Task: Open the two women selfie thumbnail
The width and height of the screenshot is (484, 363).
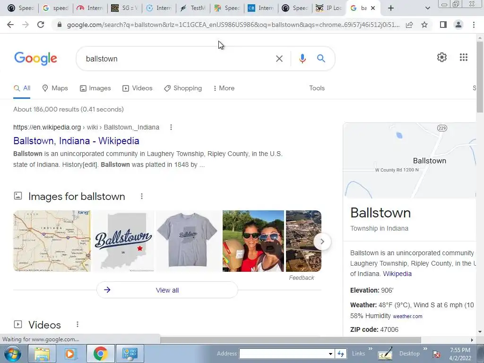Action: pyautogui.click(x=253, y=241)
